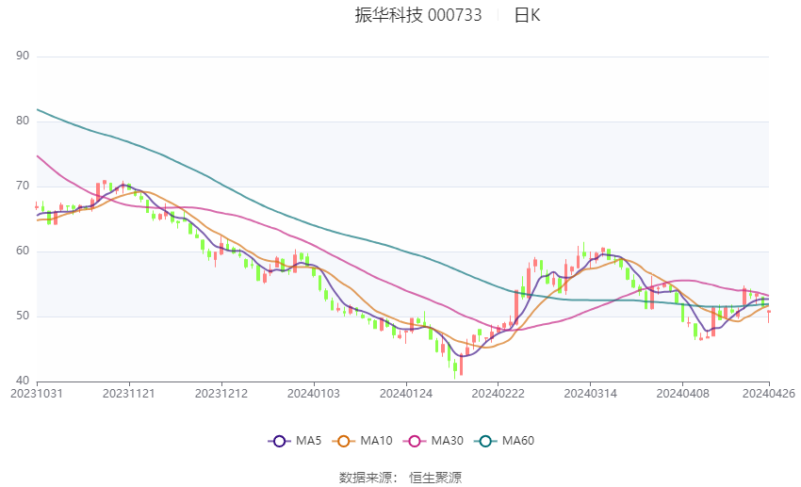Click the 80 y-axis value label
Viewport: 801px width, 487px height.
click(x=23, y=121)
